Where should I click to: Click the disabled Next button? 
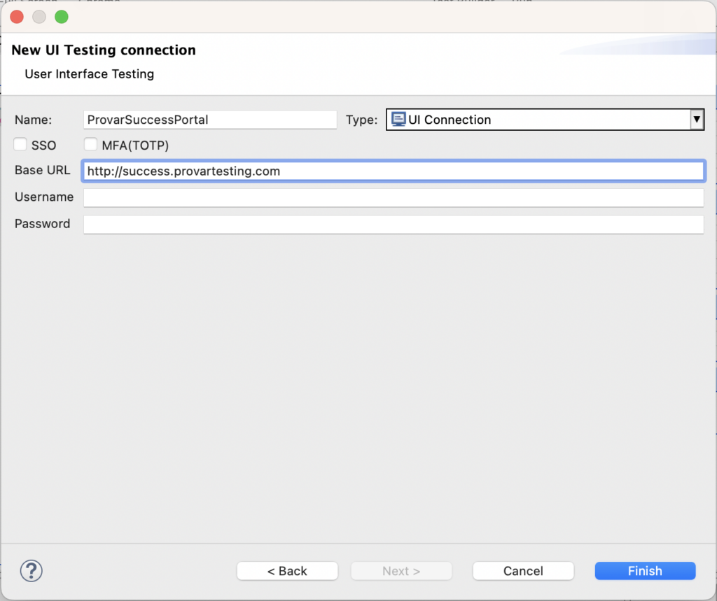tap(401, 570)
